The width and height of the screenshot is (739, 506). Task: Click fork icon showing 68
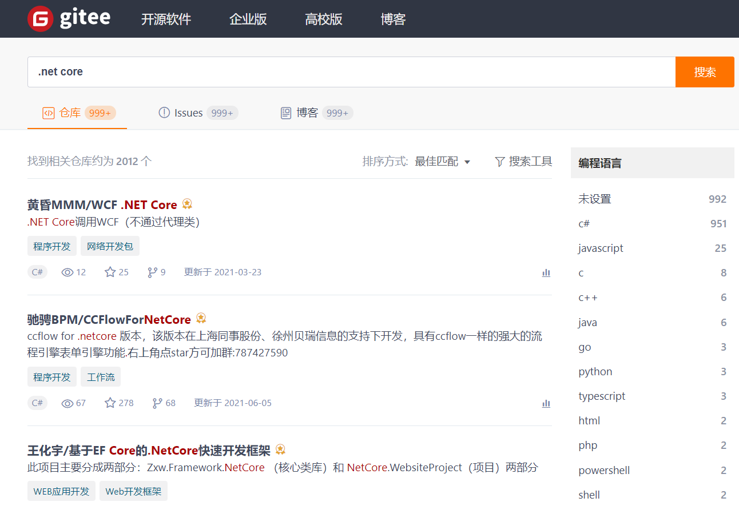click(x=157, y=403)
